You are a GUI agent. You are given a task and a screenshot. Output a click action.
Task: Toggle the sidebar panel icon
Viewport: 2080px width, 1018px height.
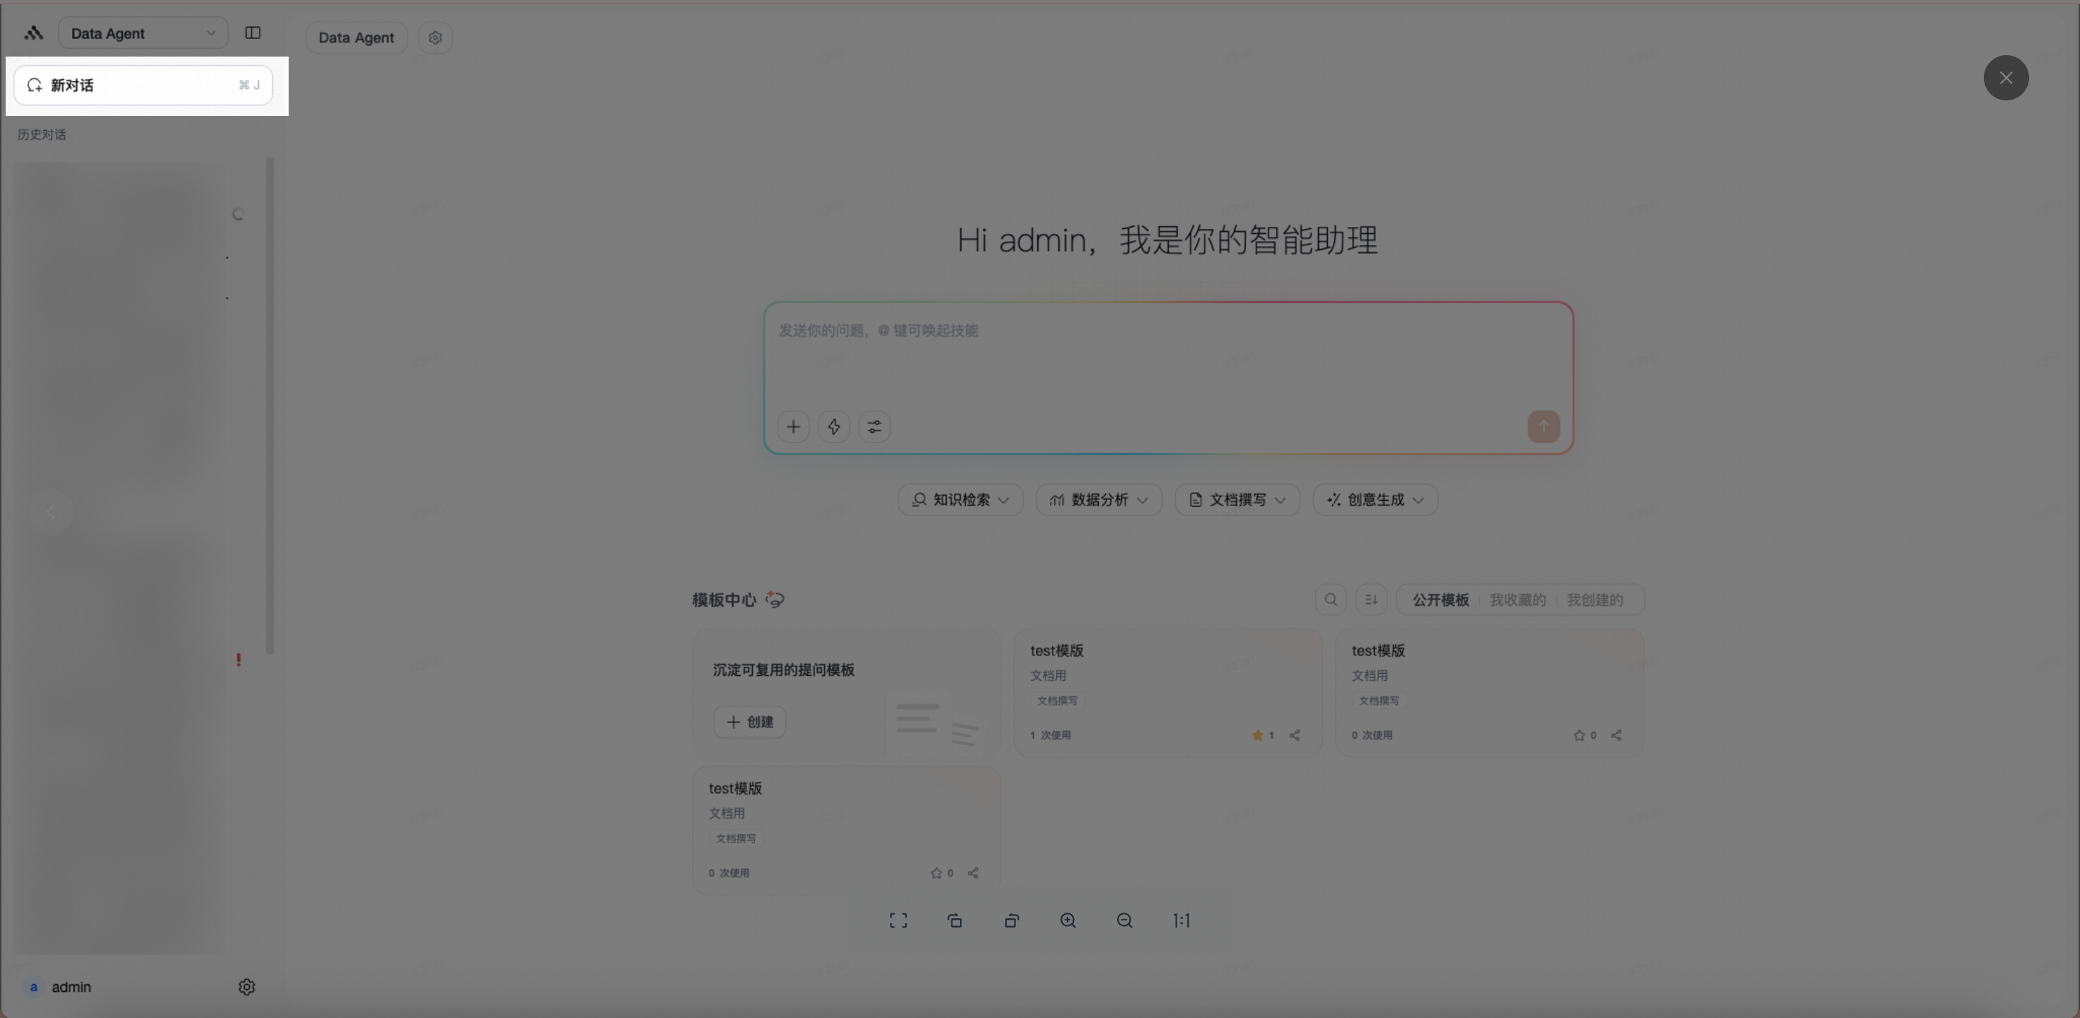point(253,33)
